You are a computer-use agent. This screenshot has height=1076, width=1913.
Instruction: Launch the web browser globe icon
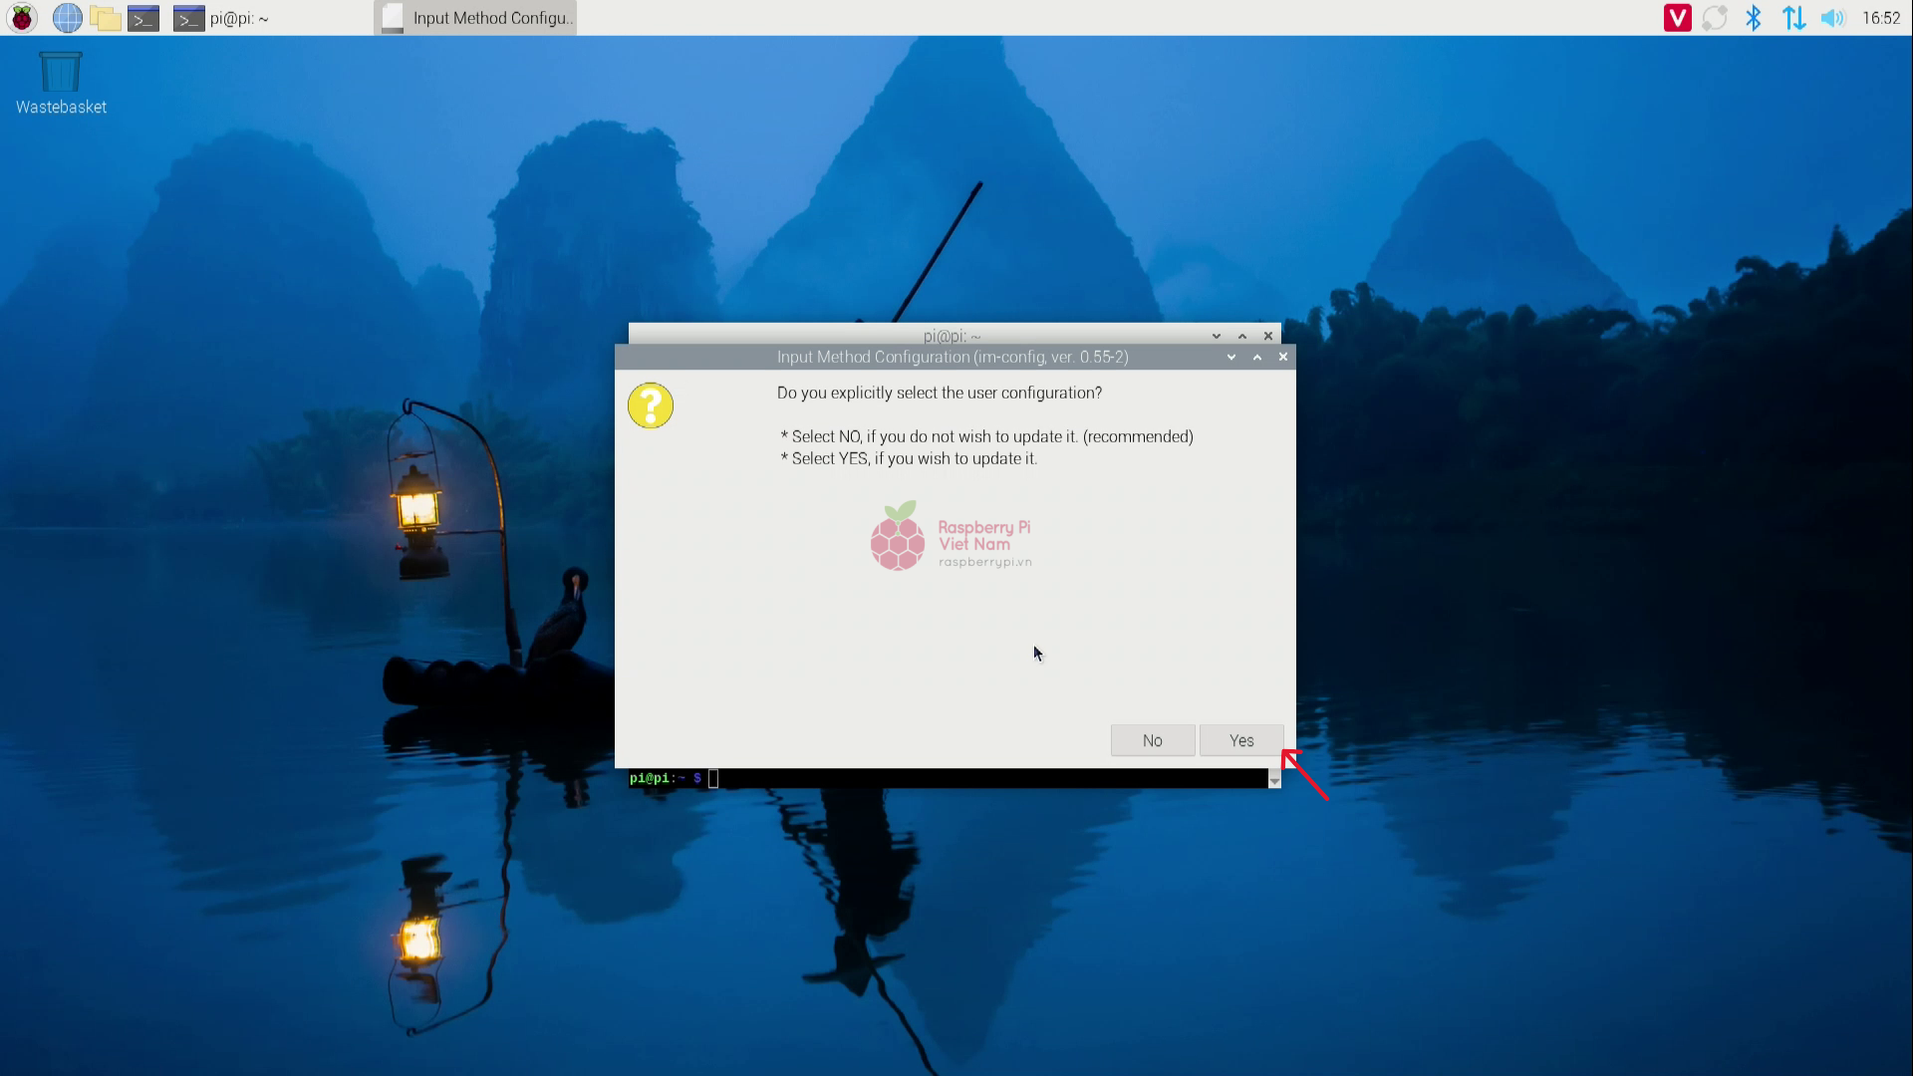click(67, 18)
